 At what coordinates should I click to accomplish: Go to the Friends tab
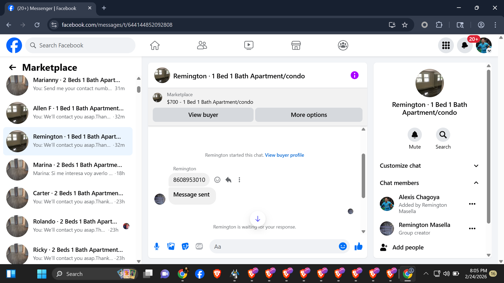[202, 45]
